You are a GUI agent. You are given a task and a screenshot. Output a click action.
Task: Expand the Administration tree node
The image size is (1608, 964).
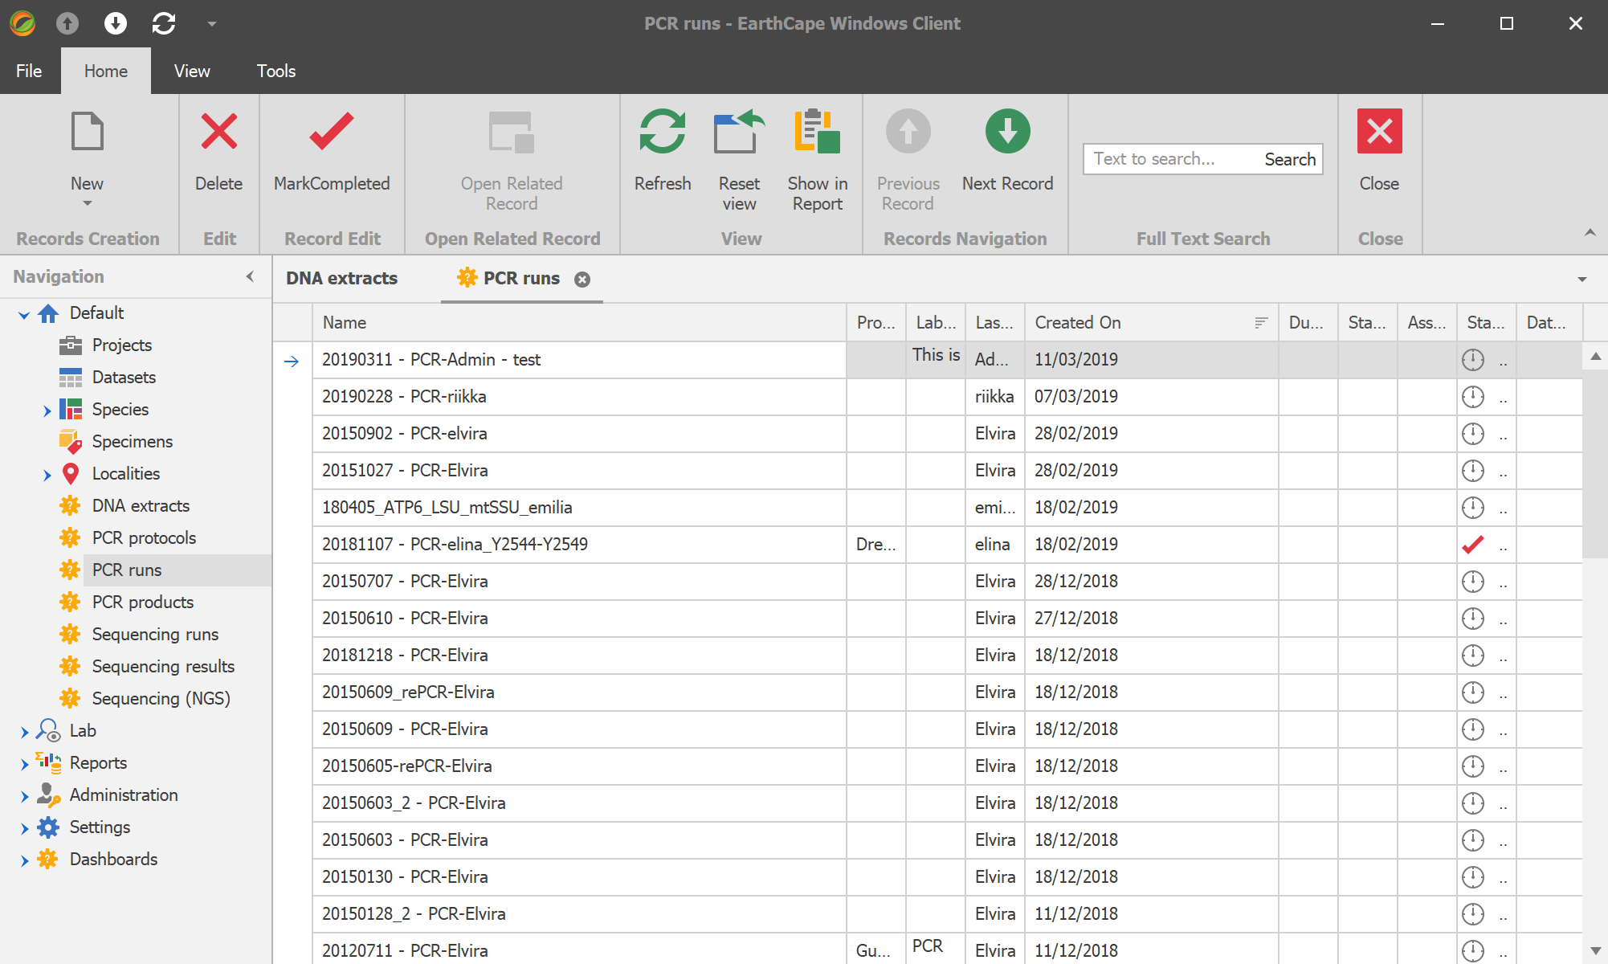(x=24, y=796)
